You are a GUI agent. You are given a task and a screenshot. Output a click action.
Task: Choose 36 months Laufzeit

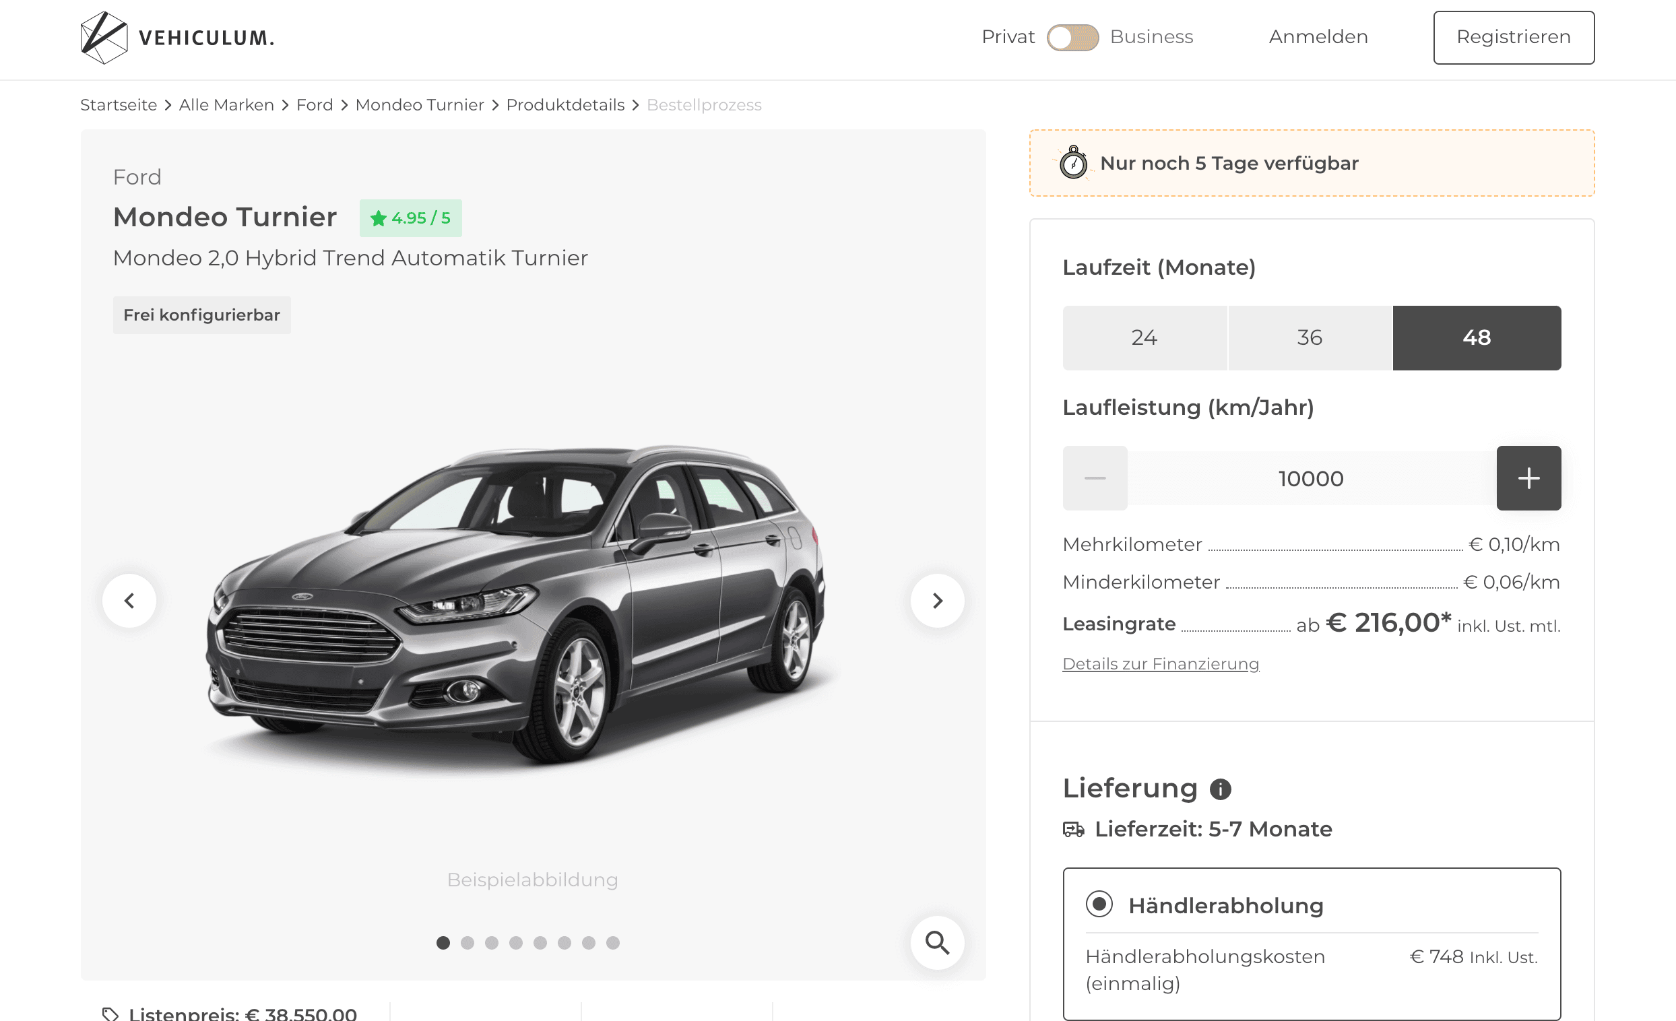(x=1310, y=338)
